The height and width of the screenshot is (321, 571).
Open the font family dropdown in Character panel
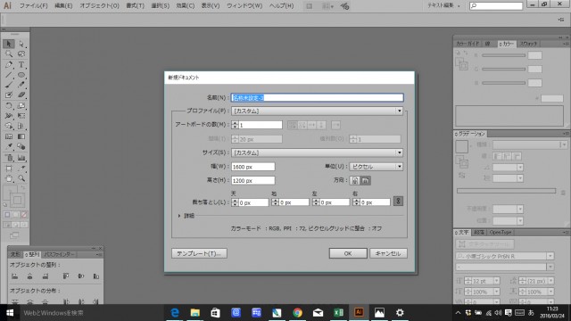point(550,256)
